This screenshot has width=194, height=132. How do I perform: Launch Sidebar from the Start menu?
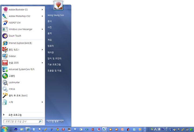click(23, 56)
